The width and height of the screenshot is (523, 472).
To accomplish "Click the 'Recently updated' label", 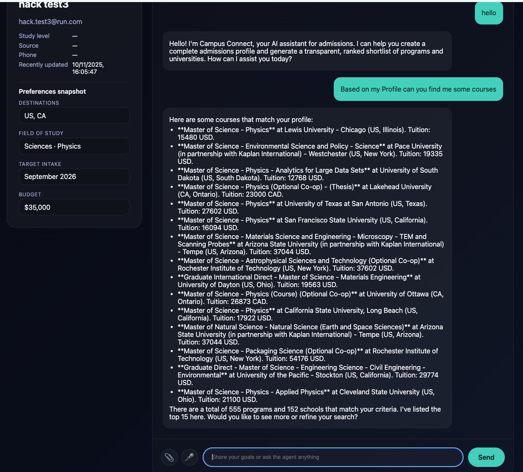I will [43, 65].
